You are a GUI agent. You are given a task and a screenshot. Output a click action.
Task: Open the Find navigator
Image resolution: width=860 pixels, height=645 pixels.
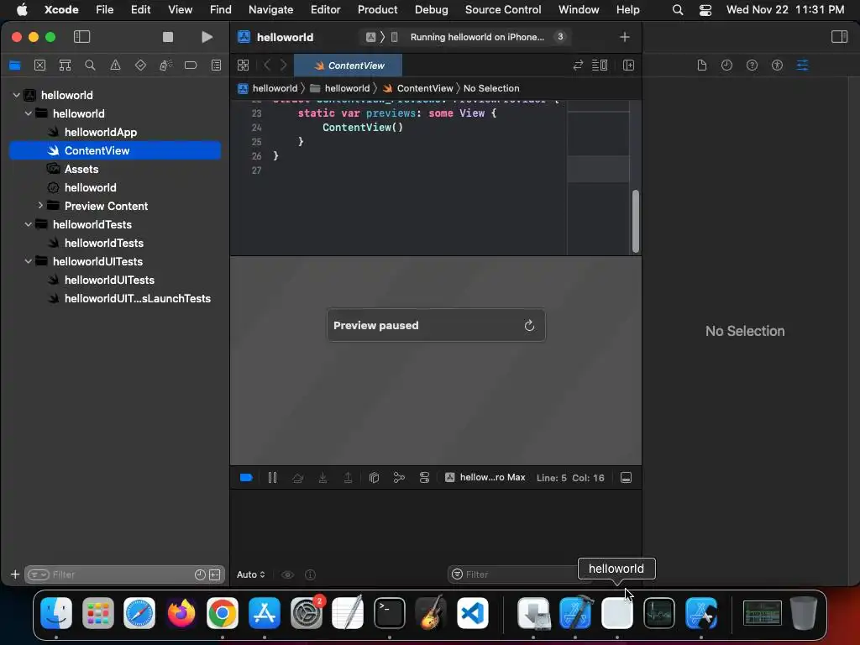pyautogui.click(x=90, y=66)
